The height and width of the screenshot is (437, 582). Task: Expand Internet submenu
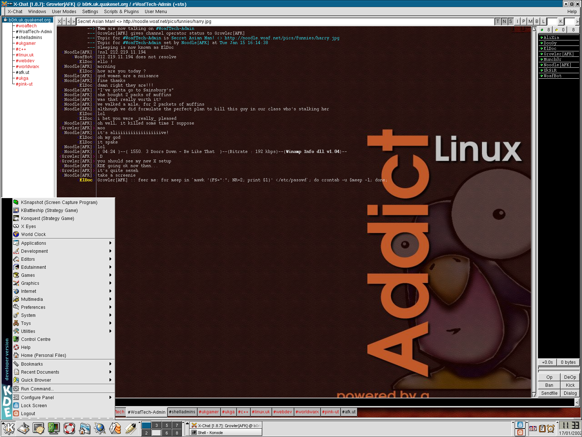click(x=63, y=291)
